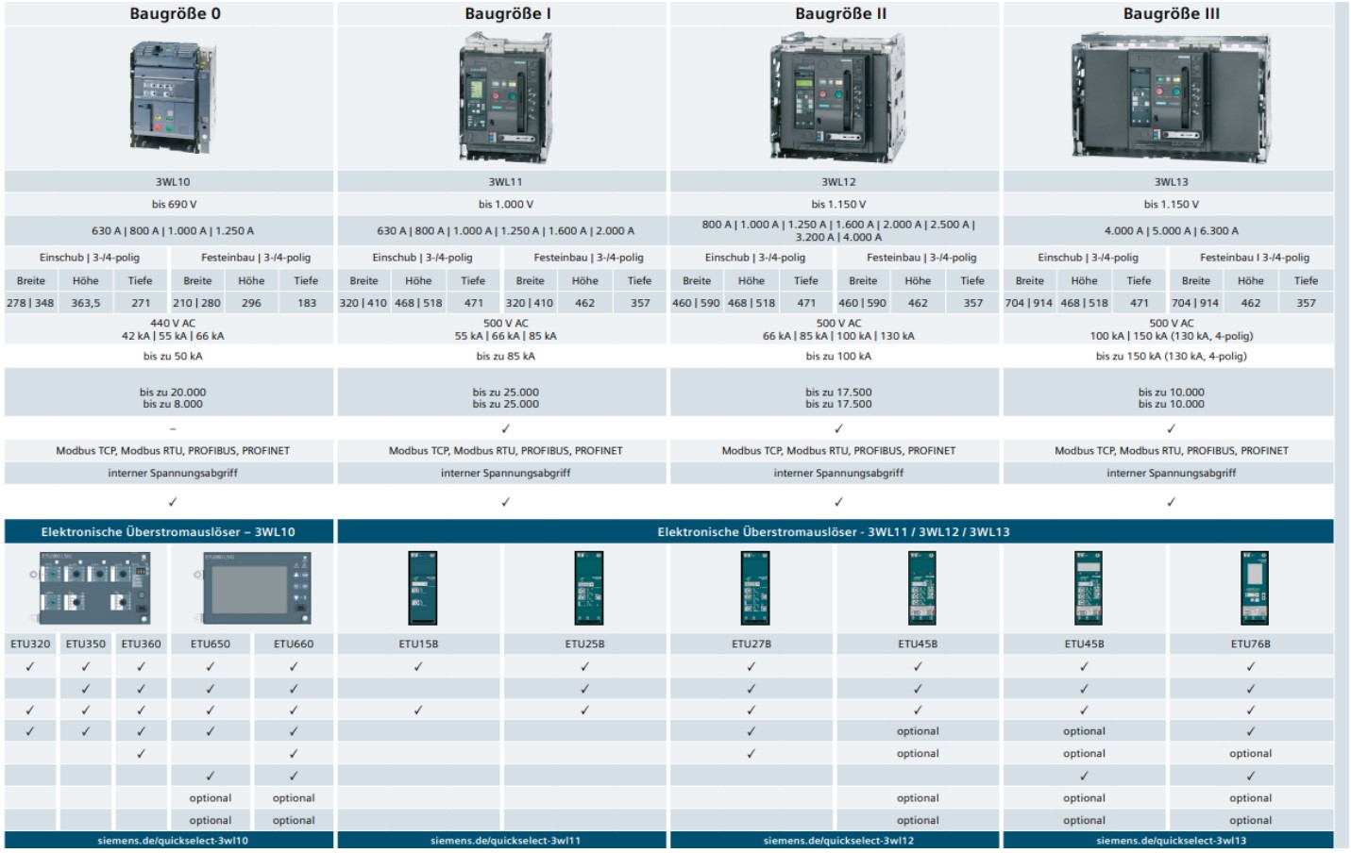Screen dimensions: 1351x853
Task: Click the 'Baugröße II' column heading
Action: 840,14
